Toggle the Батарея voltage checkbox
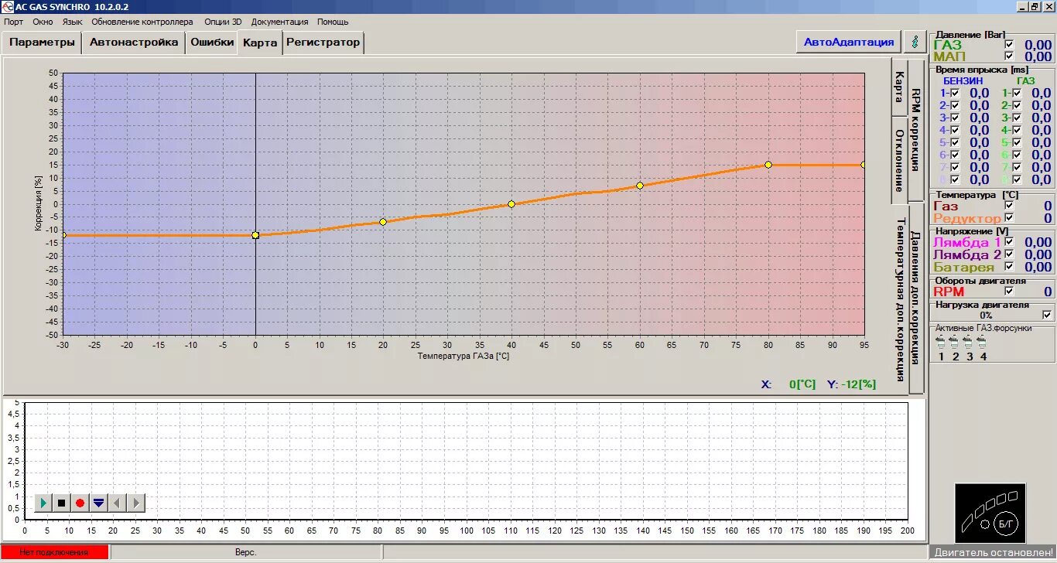Screen dimensions: 1057x563 pos(1008,267)
